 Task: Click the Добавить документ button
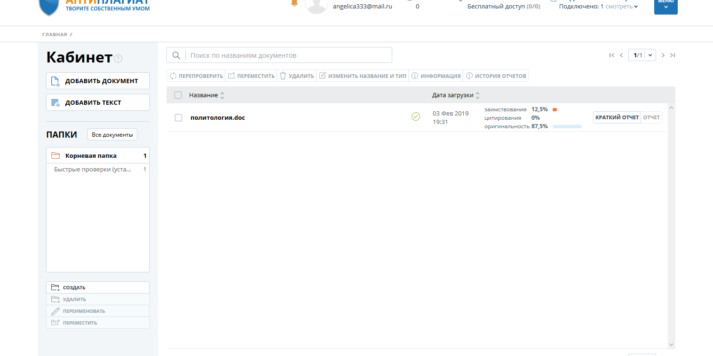pos(98,81)
